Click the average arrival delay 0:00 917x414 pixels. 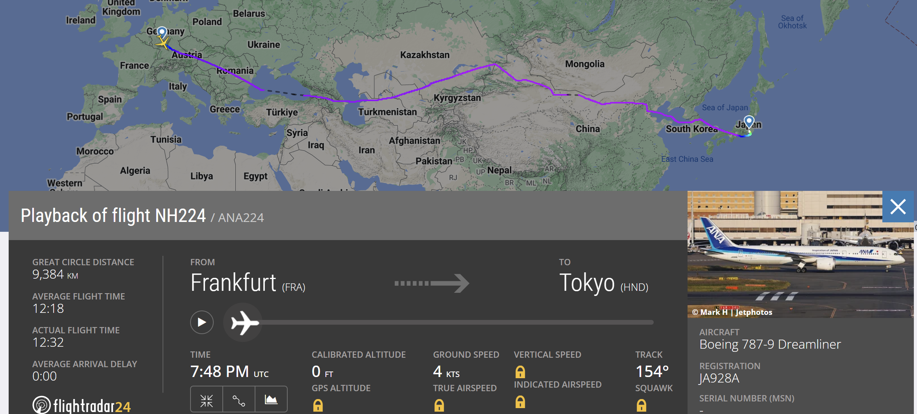44,376
